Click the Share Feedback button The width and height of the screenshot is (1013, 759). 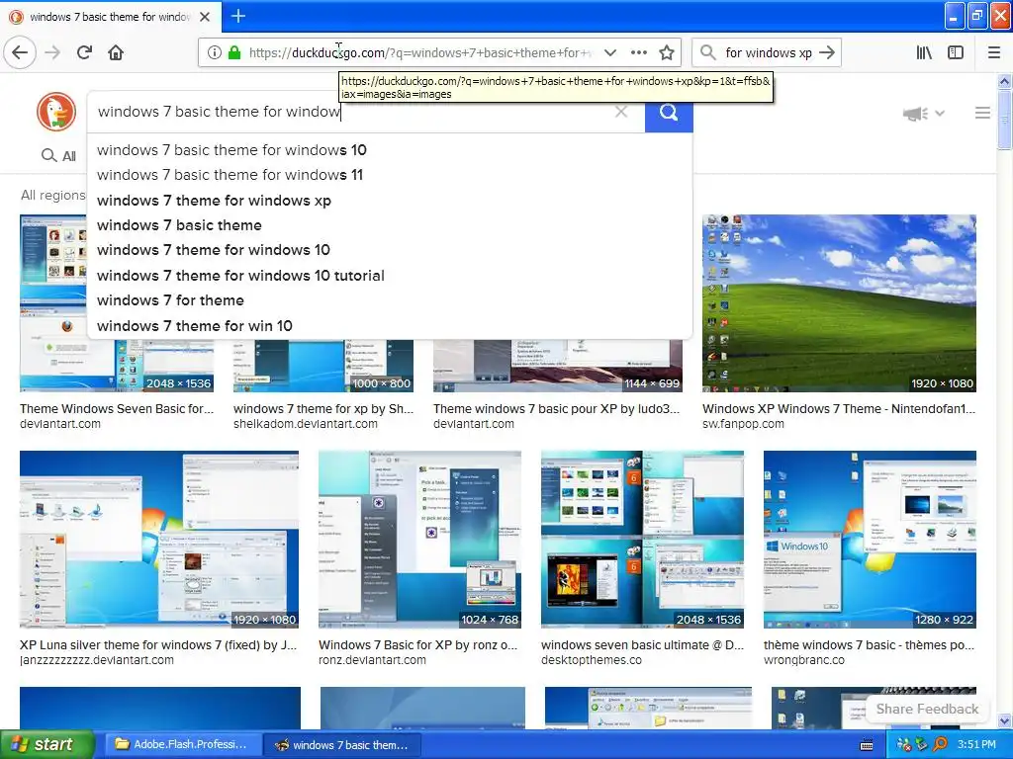(x=927, y=709)
